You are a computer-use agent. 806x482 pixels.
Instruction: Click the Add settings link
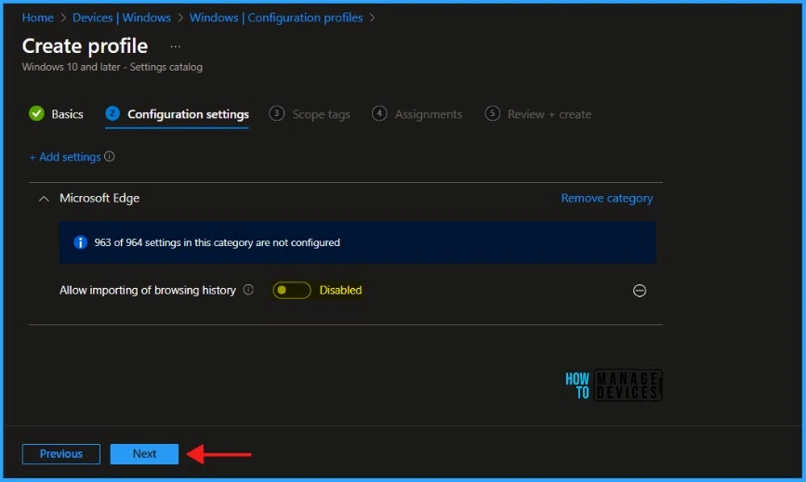pos(65,157)
